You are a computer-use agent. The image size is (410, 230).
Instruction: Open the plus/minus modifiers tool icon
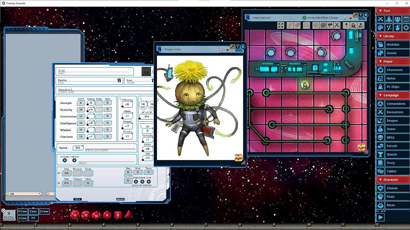click(389, 28)
